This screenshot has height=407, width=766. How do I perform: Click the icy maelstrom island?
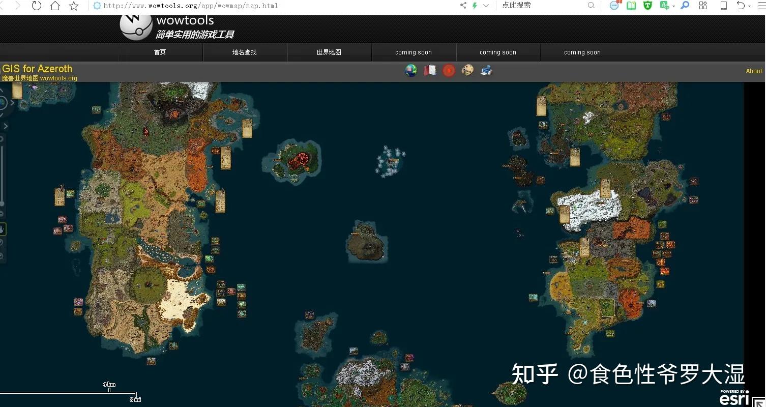point(391,161)
